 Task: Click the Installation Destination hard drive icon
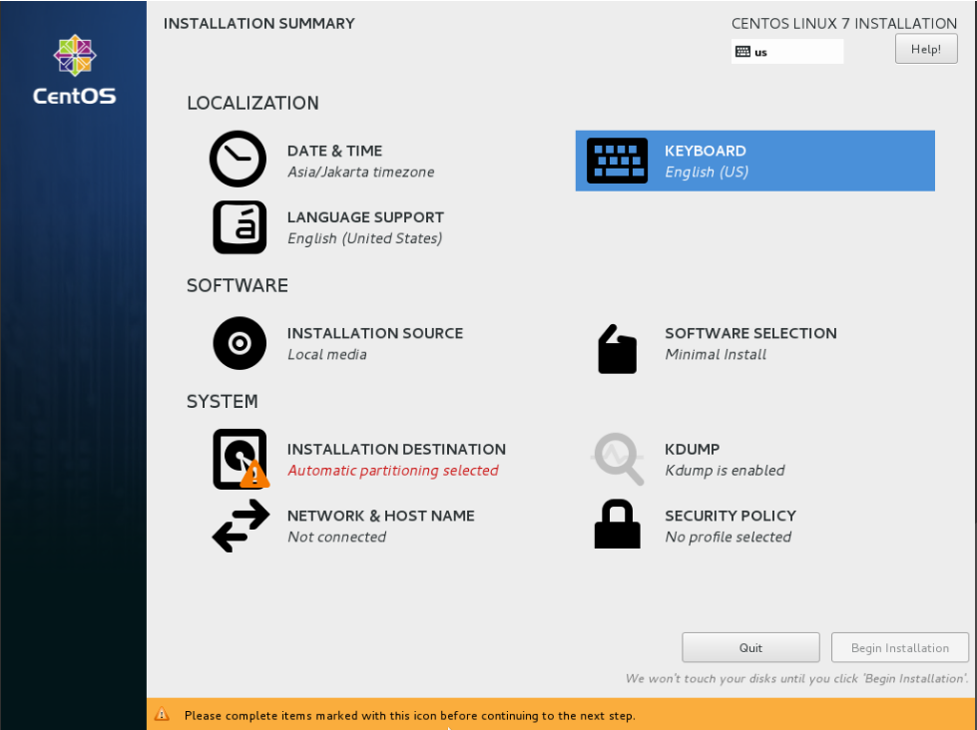coord(240,459)
